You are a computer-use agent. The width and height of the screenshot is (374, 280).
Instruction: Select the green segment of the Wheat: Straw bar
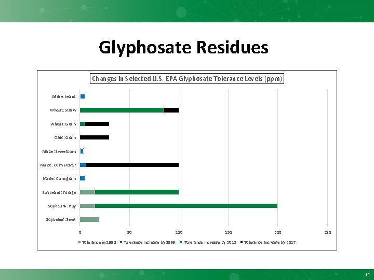[x=122, y=110]
